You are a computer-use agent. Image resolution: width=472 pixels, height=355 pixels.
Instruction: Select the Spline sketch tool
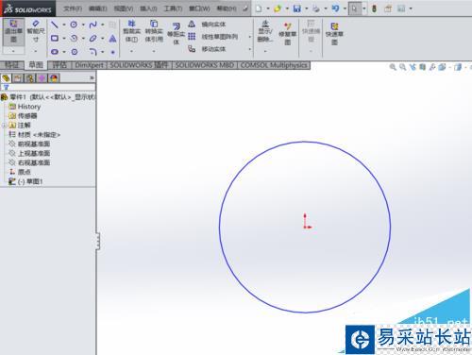(x=93, y=25)
